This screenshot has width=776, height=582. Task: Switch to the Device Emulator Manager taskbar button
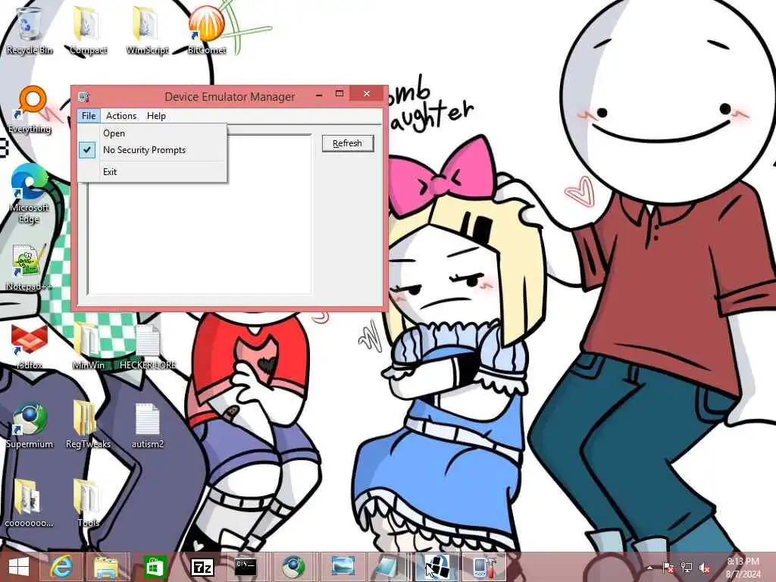coord(484,567)
